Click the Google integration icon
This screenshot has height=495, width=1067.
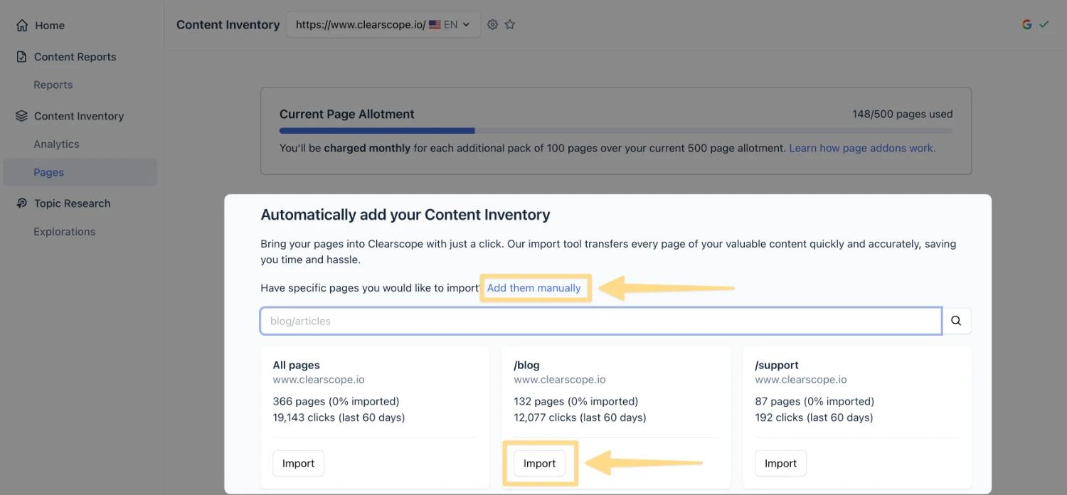coord(1026,25)
